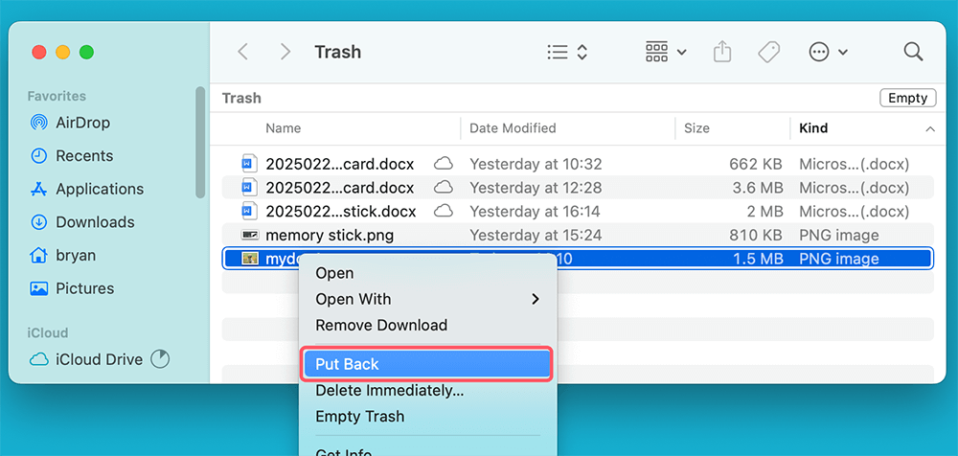Click the sidebar vertical scrollbar
The image size is (958, 456).
tap(200, 142)
